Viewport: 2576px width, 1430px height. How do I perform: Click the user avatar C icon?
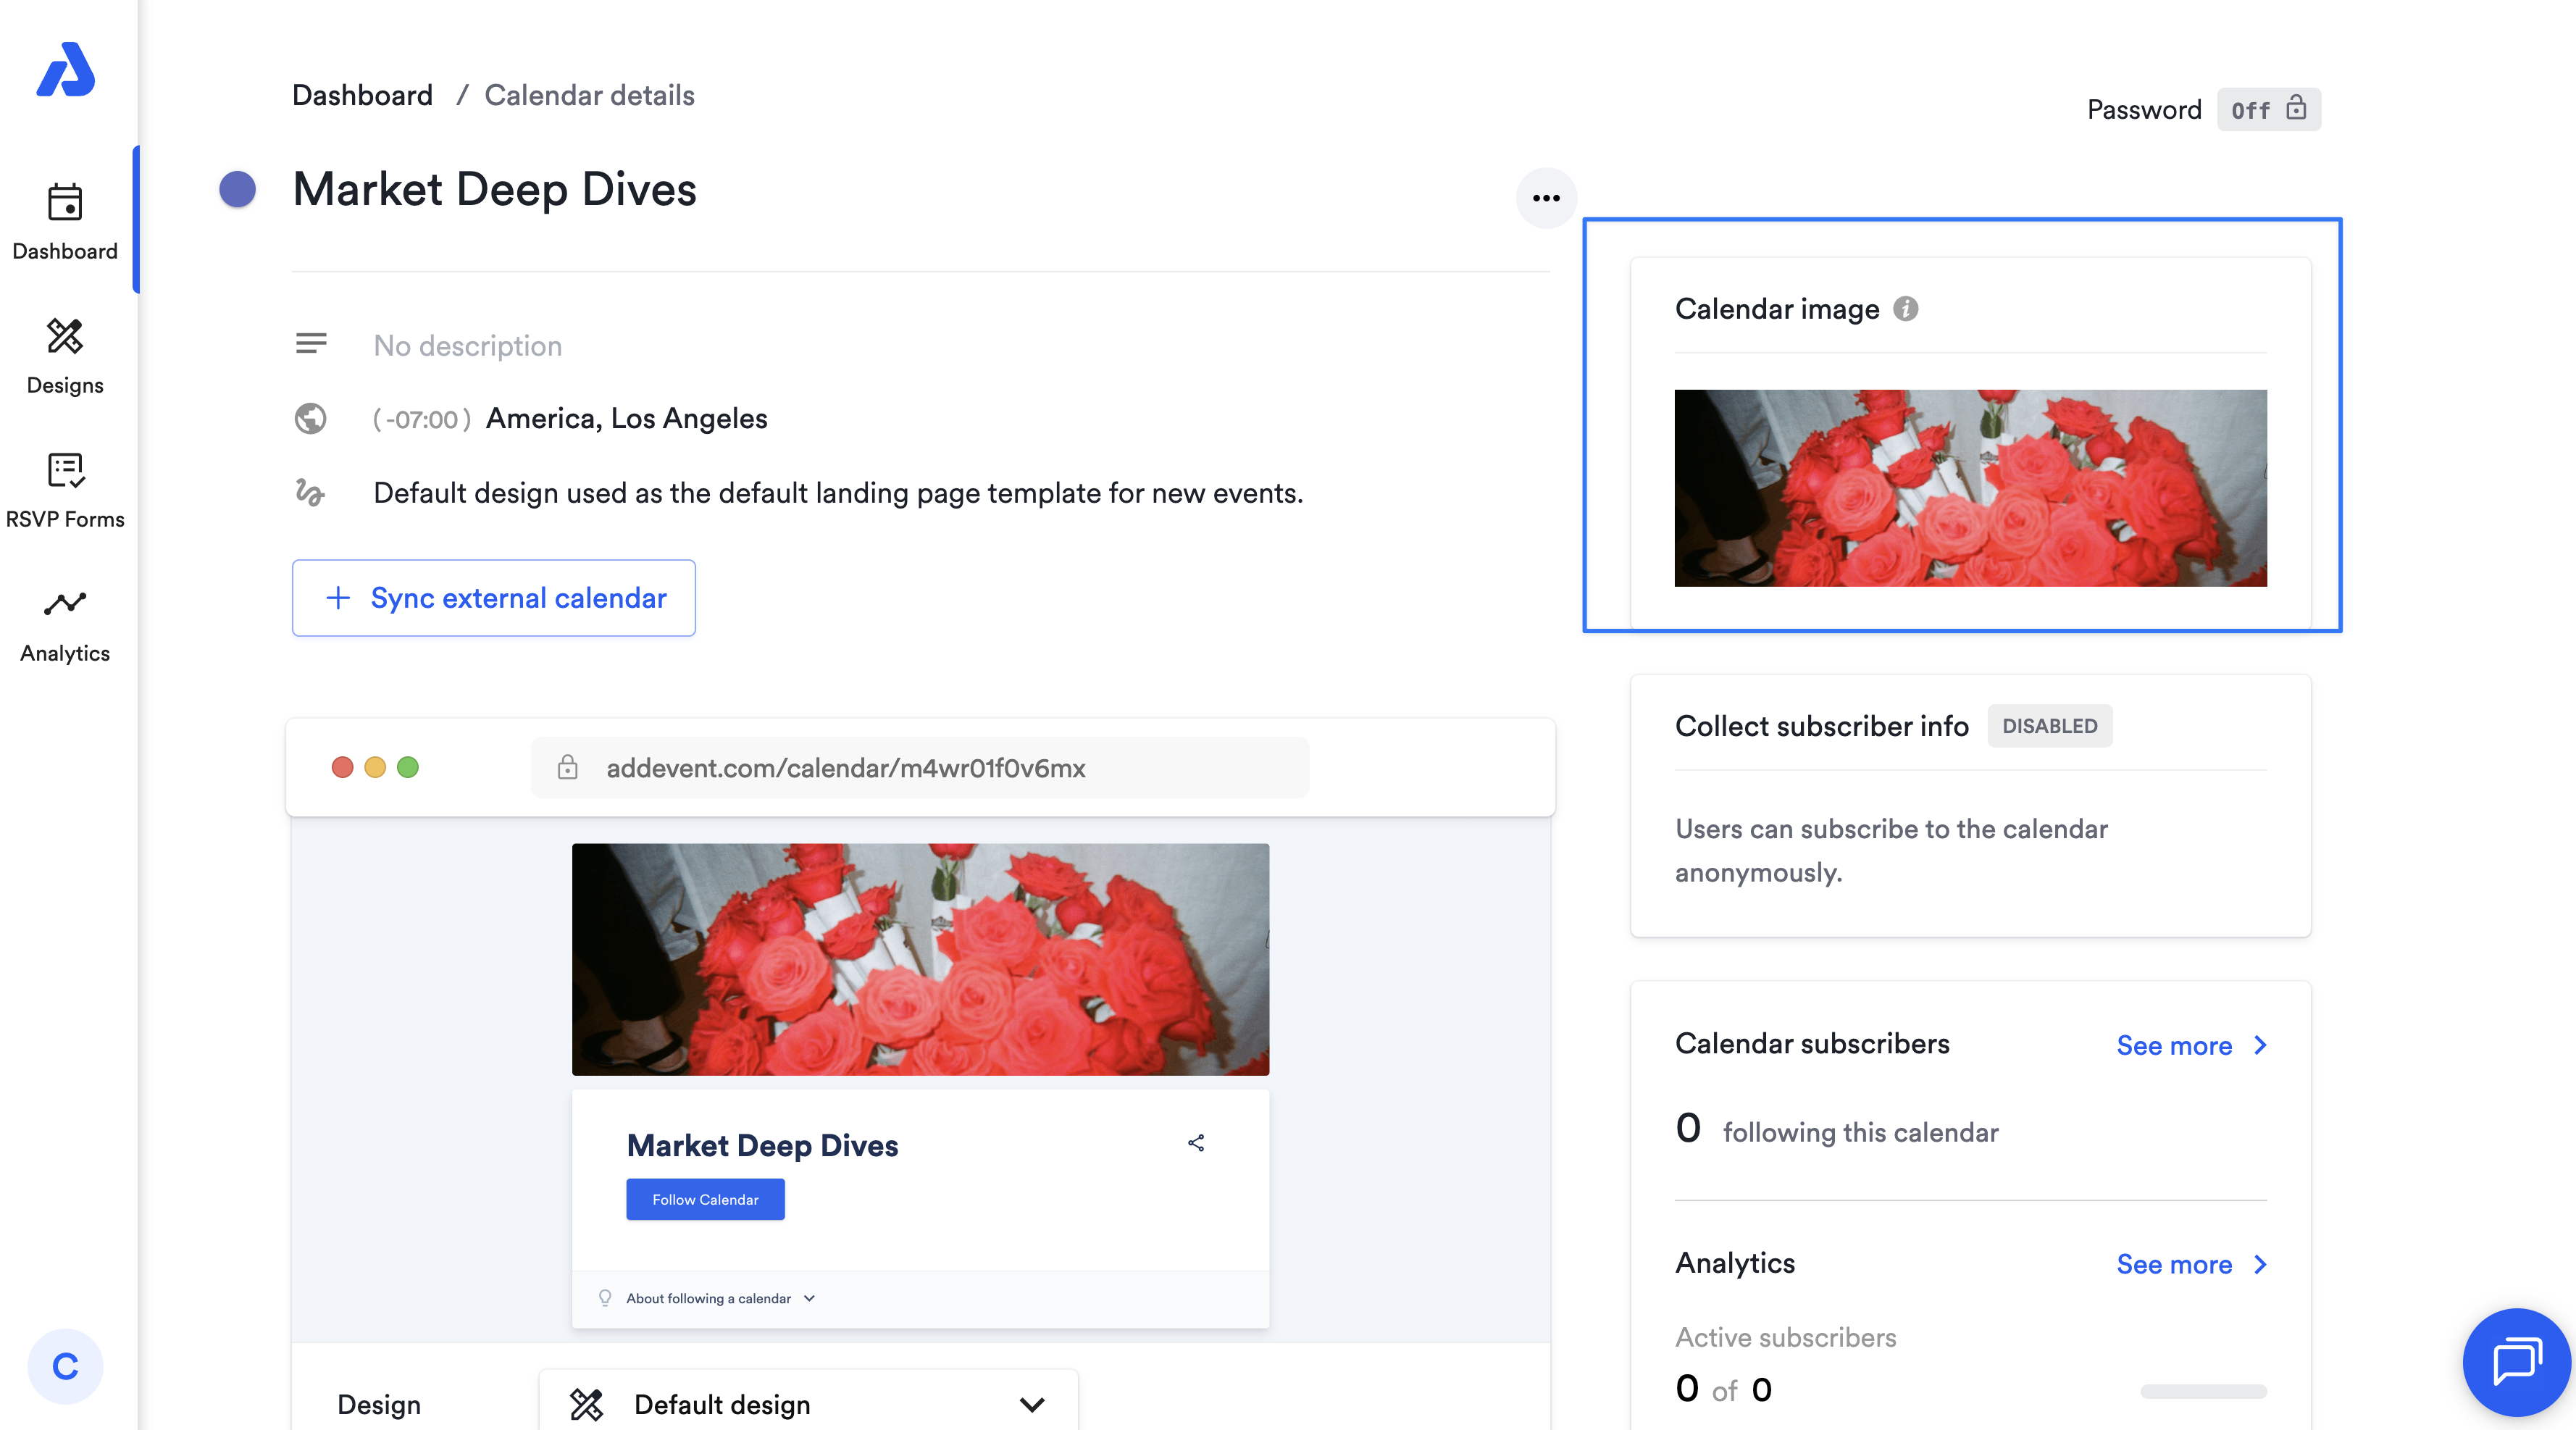[65, 1366]
